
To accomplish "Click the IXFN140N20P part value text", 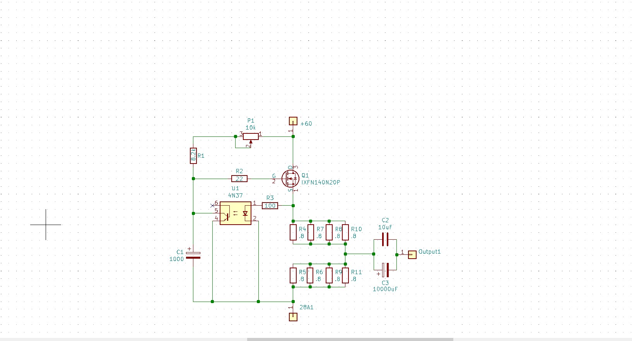I will pos(321,182).
